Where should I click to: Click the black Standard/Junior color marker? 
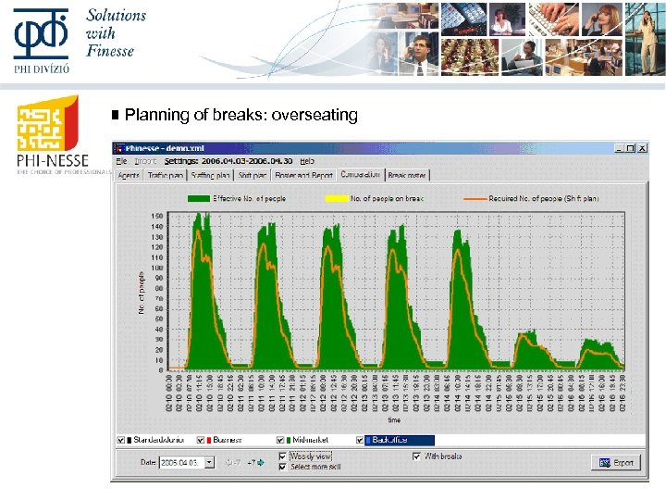[x=129, y=440]
